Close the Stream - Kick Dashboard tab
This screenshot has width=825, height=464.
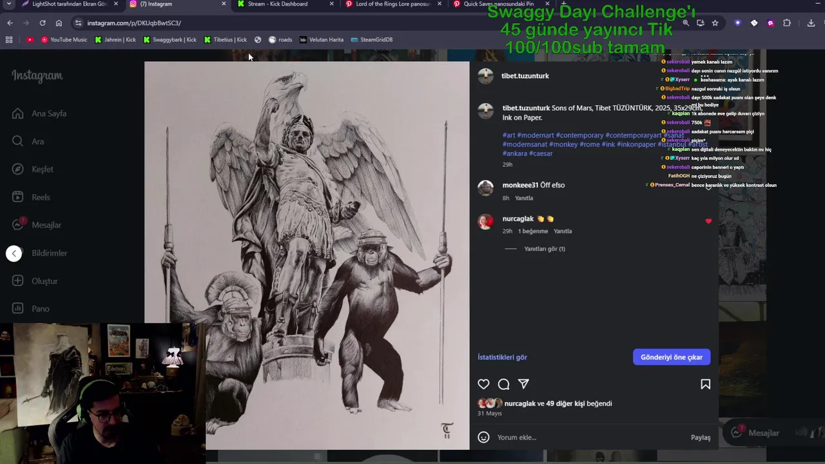tap(332, 4)
